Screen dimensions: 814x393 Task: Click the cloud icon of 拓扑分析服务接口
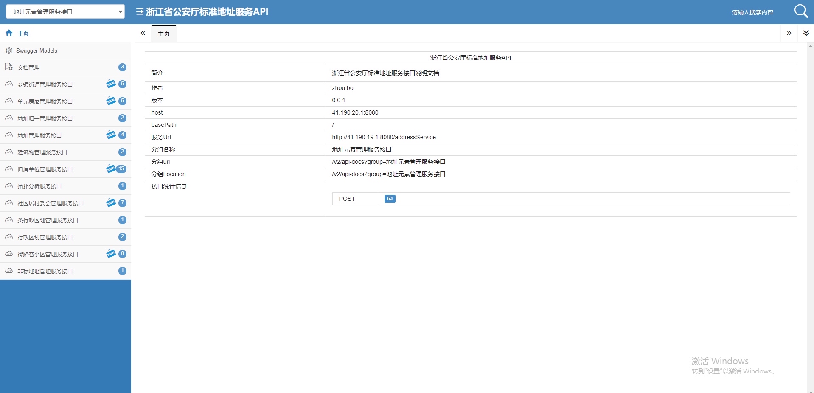[9, 186]
